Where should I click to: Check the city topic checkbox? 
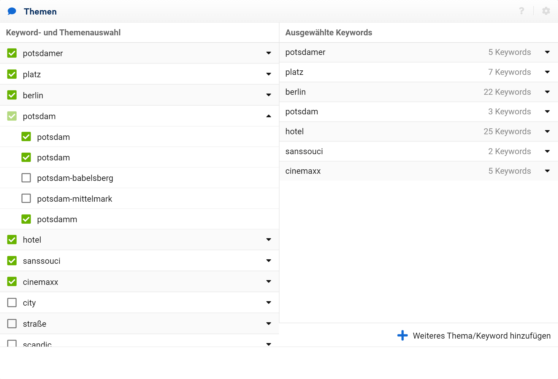(12, 303)
